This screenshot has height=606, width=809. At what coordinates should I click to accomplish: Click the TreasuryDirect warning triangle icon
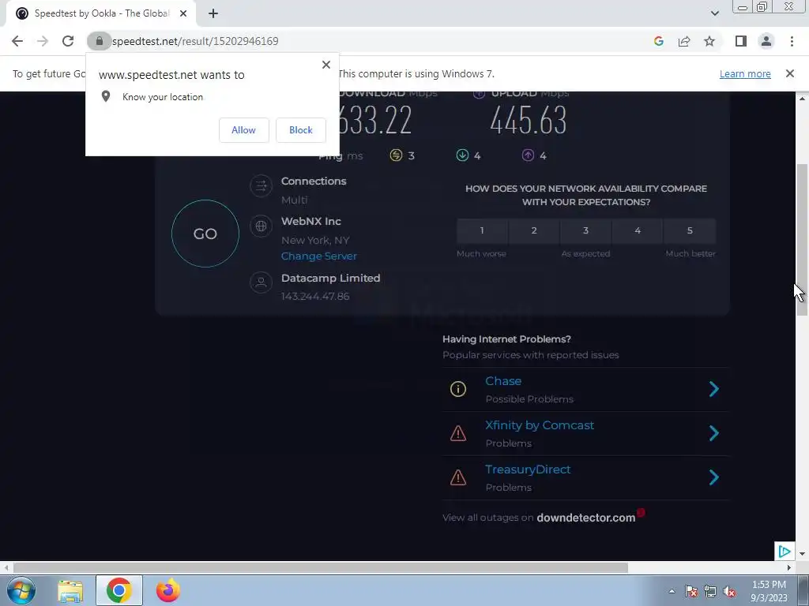(x=458, y=477)
